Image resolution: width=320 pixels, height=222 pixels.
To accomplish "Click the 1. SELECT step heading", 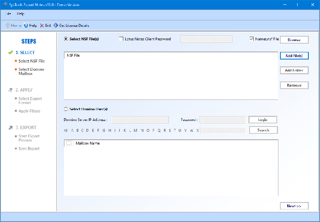I will 25,53.
